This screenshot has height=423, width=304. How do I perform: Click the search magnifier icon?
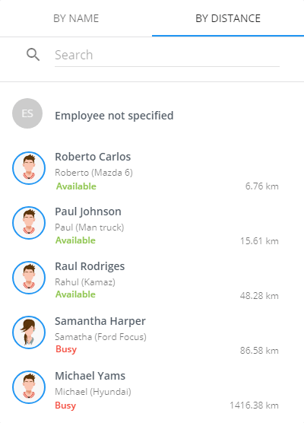coord(33,55)
